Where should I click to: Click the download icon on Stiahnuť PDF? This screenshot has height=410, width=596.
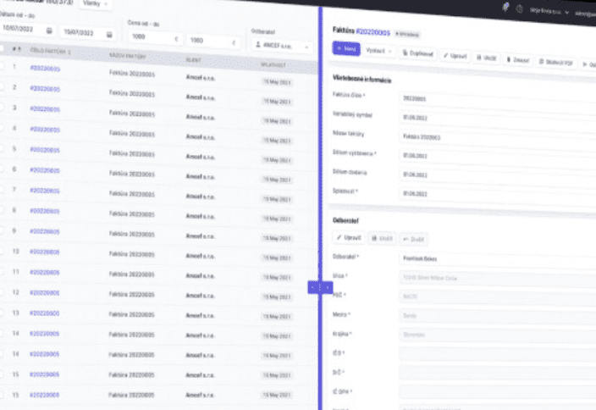542,62
